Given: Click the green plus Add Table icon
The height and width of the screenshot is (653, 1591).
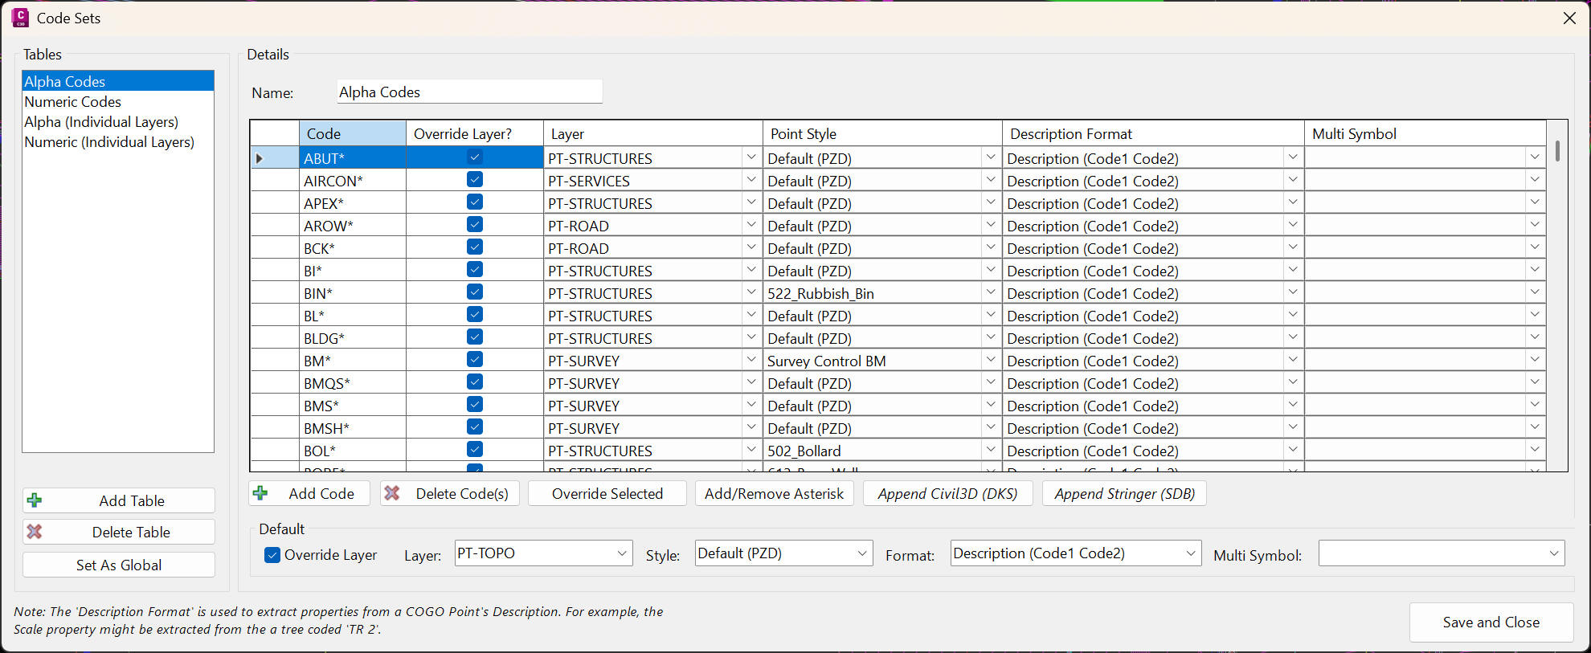Looking at the screenshot, I should pyautogui.click(x=35, y=500).
